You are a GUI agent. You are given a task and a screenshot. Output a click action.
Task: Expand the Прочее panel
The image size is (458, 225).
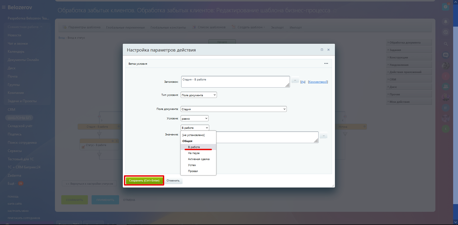click(x=409, y=94)
